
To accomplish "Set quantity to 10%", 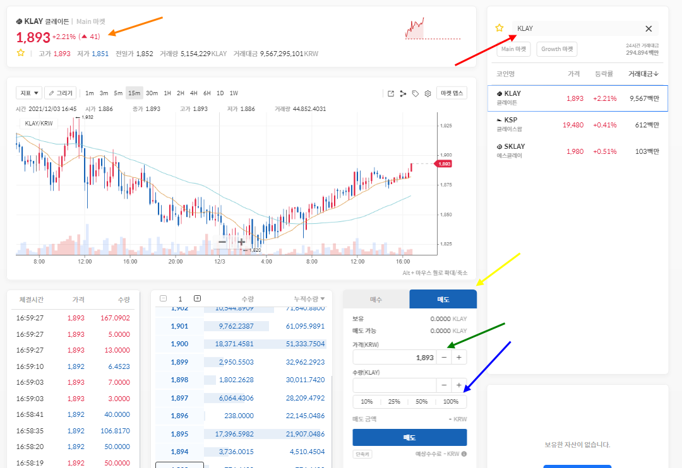I will 367,402.
